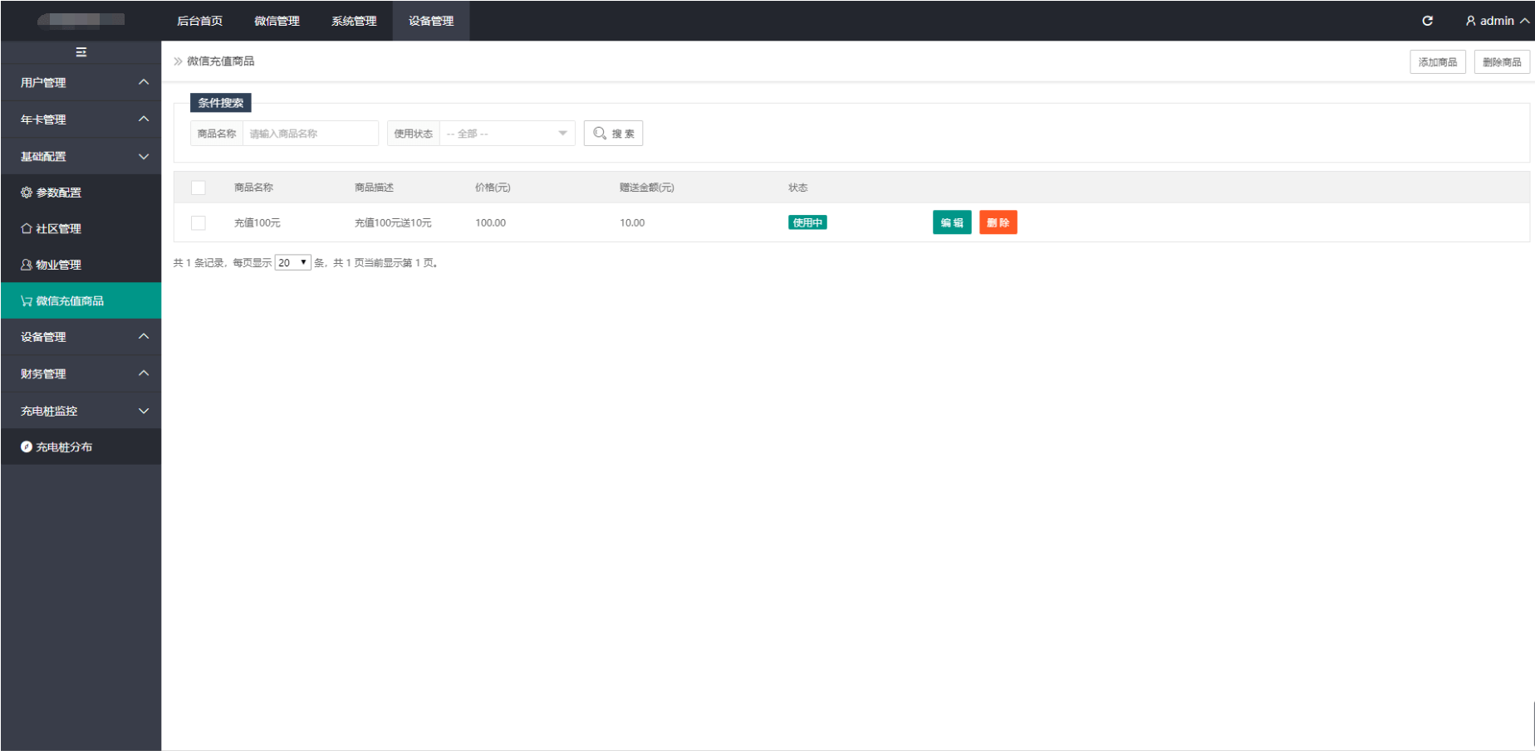Expand the 年卡管理 sidebar section
Image resolution: width=1535 pixels, height=751 pixels.
tap(81, 119)
